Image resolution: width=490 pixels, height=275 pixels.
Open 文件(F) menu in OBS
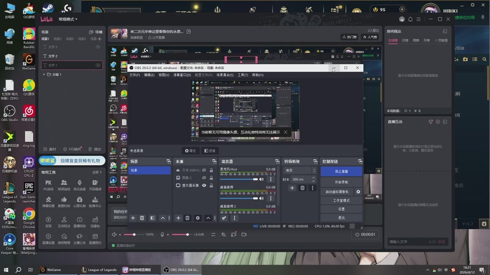coord(135,75)
